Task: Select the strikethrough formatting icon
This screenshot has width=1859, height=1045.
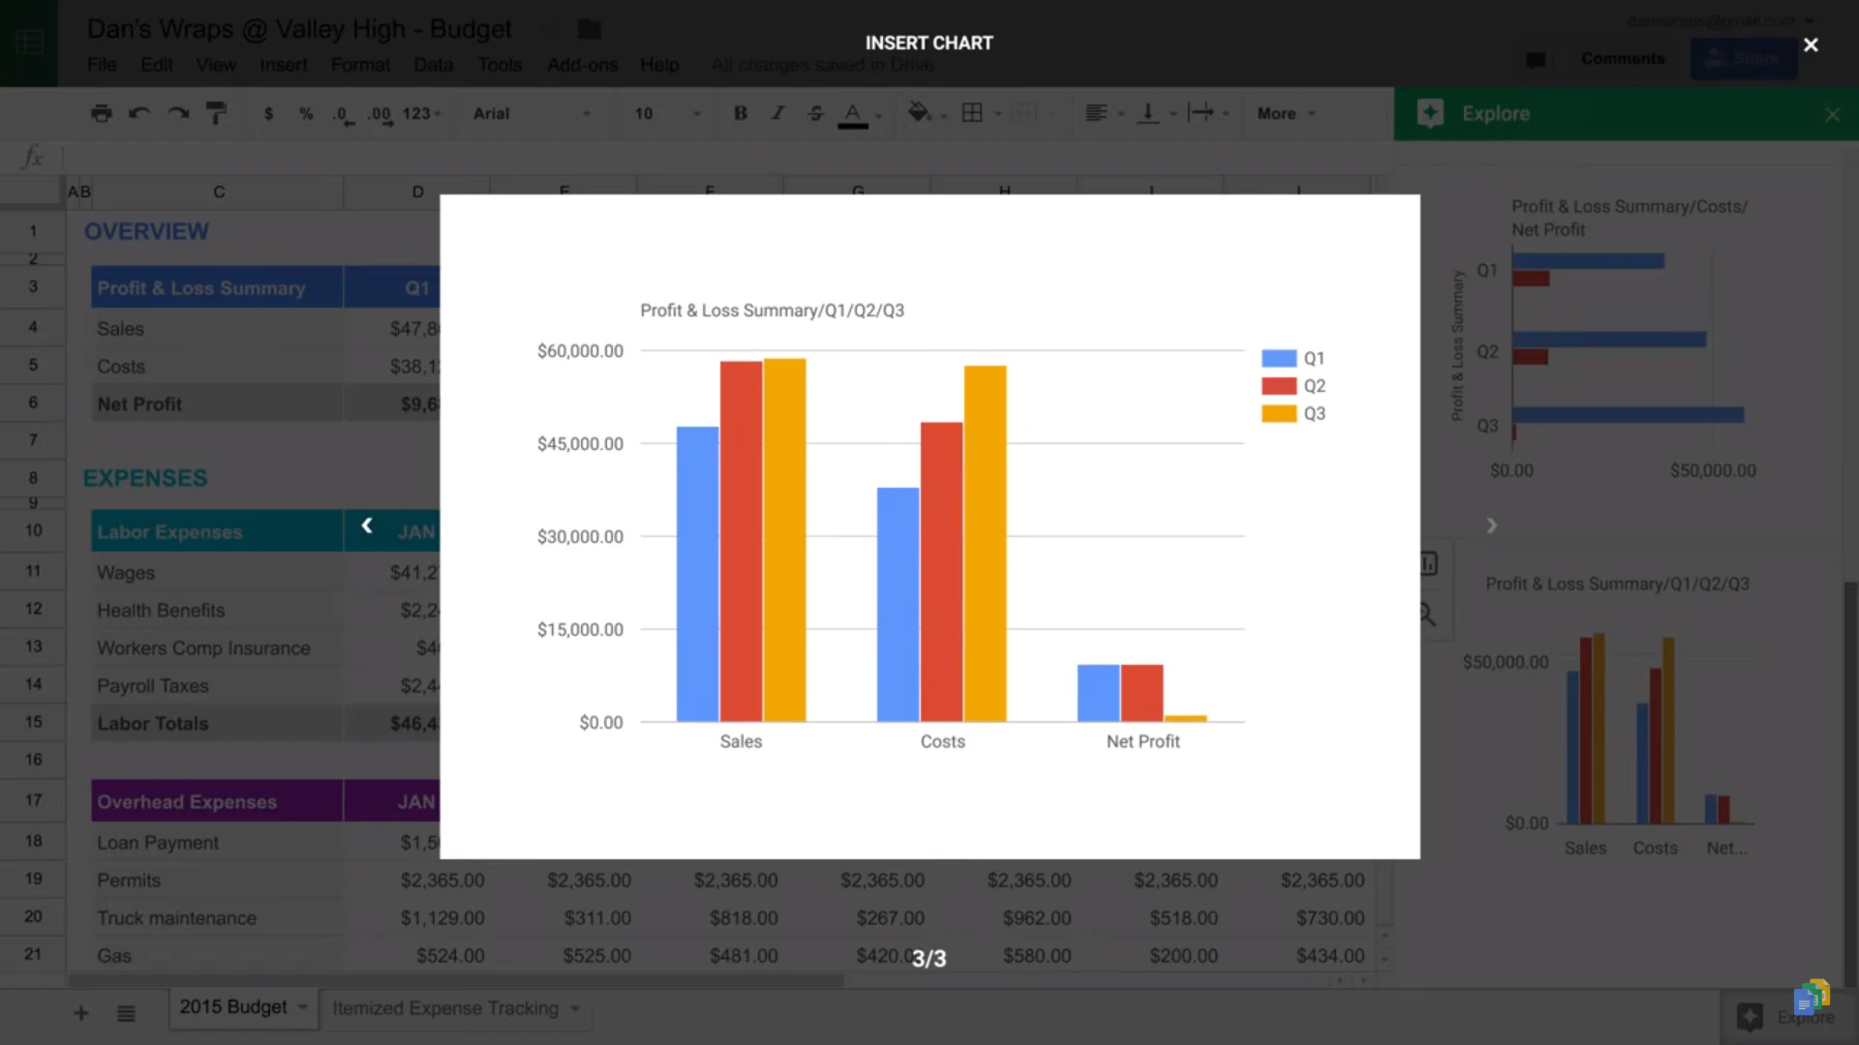Action: pos(815,113)
